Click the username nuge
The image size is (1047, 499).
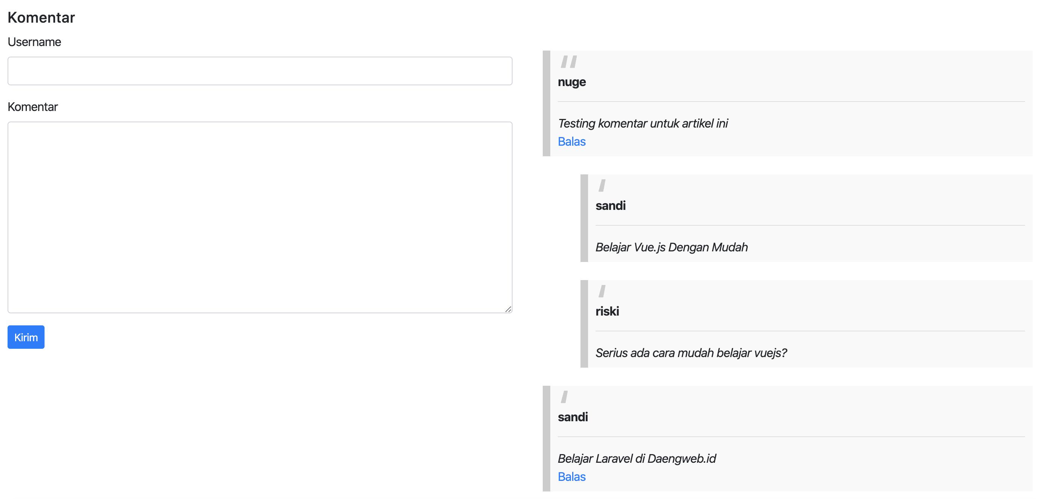click(x=571, y=82)
